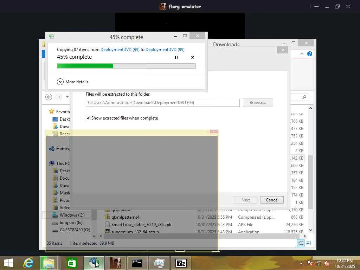Click the search magnifier in Downloads window
The image size is (360, 270).
point(304,97)
